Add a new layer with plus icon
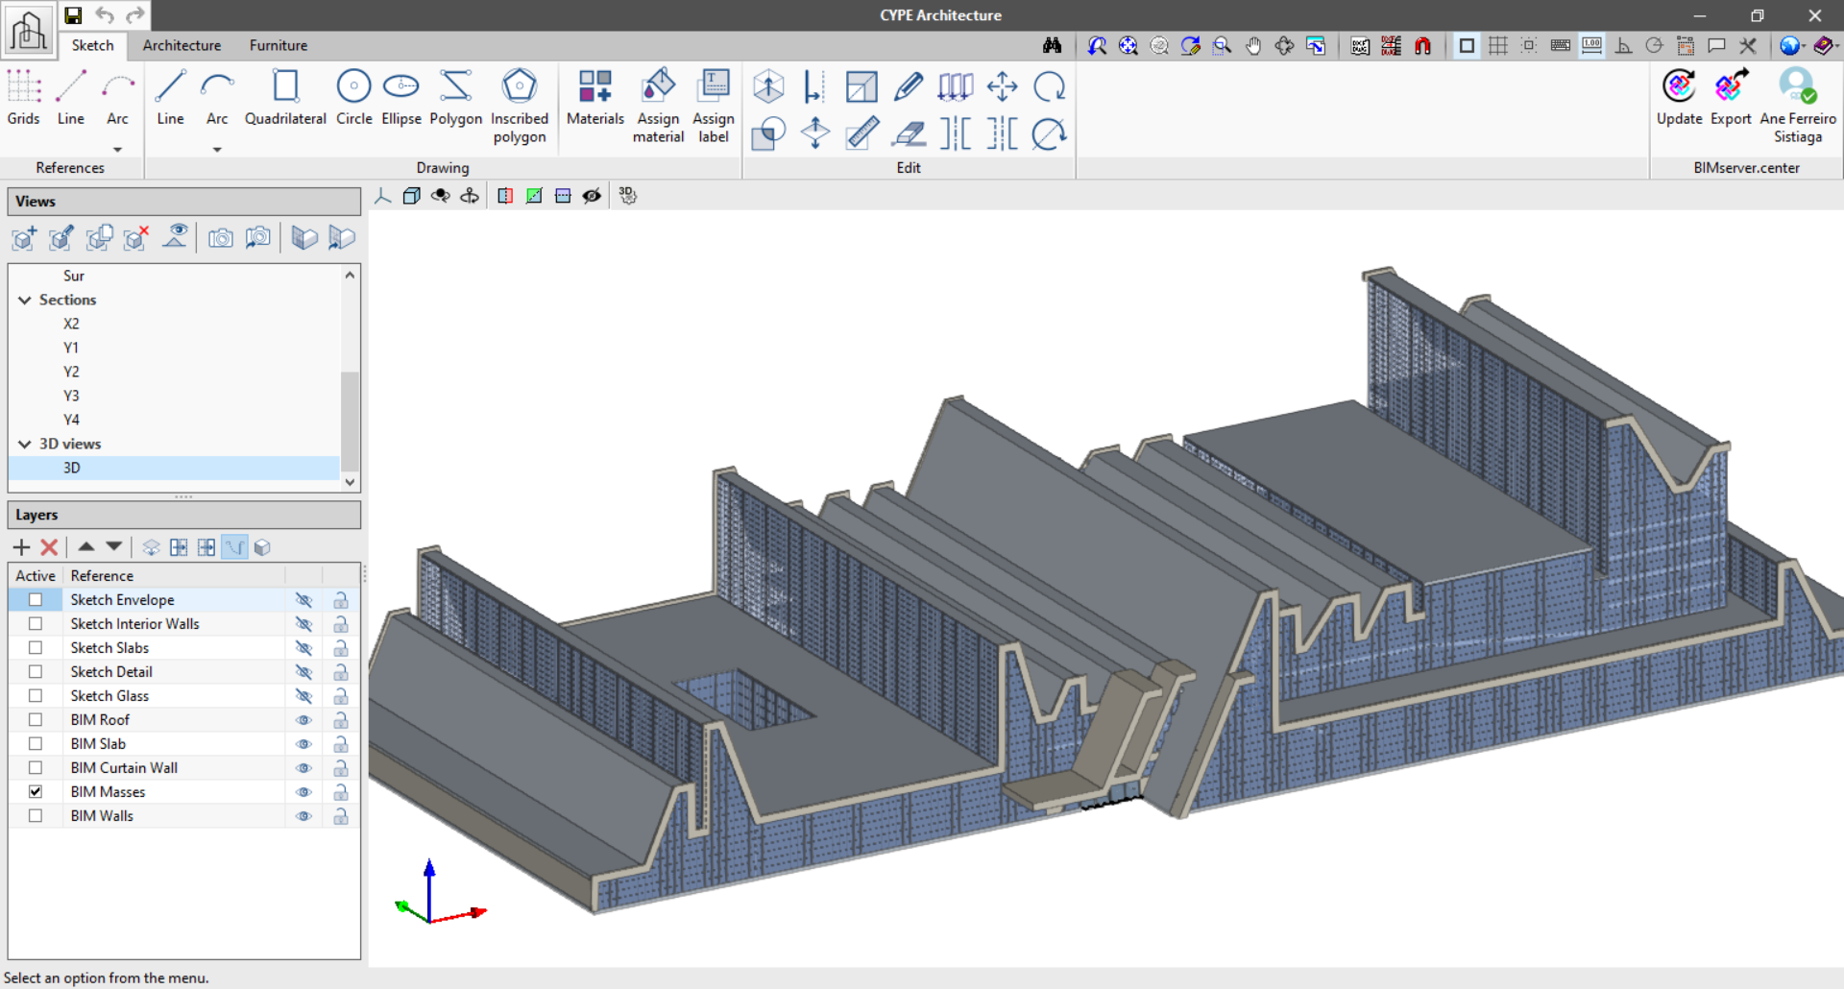The height and width of the screenshot is (989, 1844). click(21, 547)
